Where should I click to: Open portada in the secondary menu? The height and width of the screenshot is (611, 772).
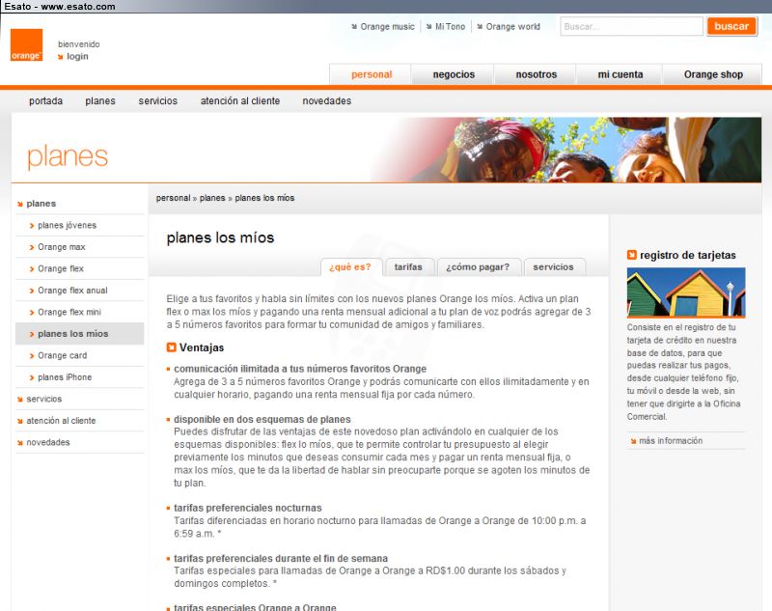click(45, 101)
